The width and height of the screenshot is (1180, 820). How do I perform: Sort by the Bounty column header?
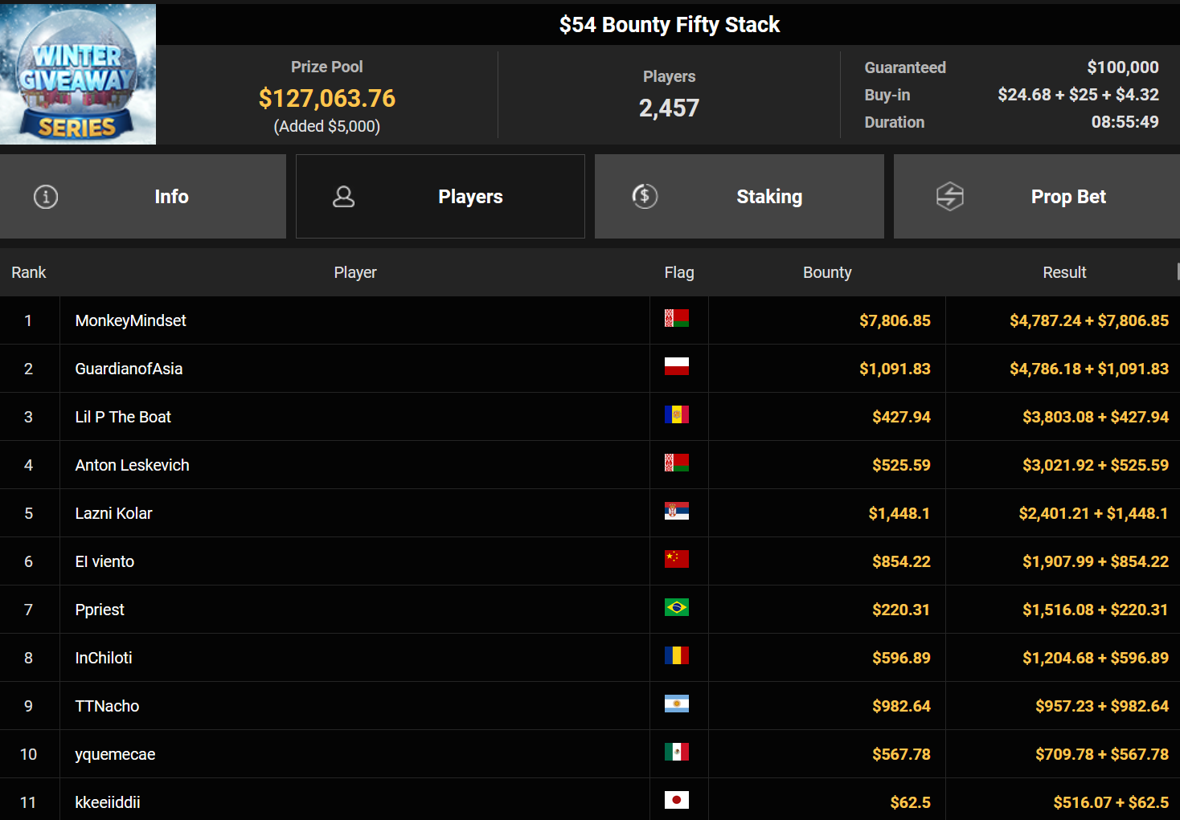tap(826, 273)
